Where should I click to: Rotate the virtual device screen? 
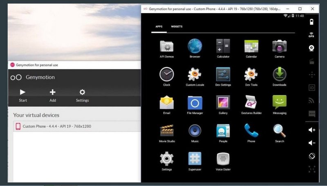coord(312,156)
